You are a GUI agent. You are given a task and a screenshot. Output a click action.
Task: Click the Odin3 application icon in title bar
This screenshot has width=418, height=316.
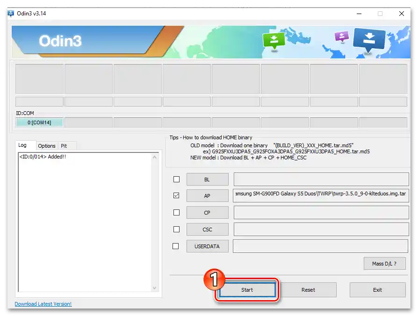11,14
